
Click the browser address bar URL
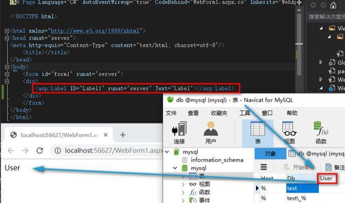tap(114, 150)
